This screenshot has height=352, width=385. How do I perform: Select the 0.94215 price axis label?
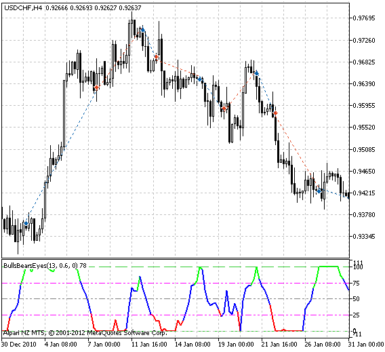364,193
